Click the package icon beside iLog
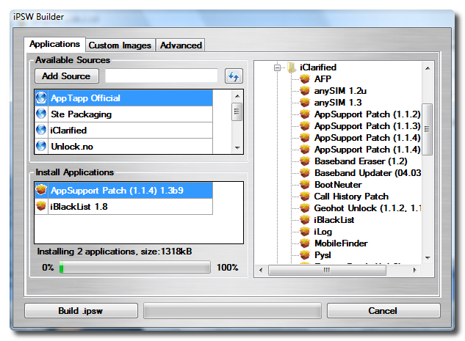Image resolution: width=465 pixels, height=341 pixels. (305, 232)
